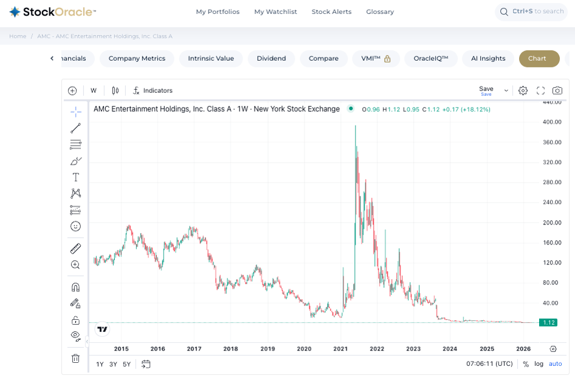This screenshot has width=575, height=381.
Task: Select the Fibonacci retracement tool
Action: [x=75, y=144]
